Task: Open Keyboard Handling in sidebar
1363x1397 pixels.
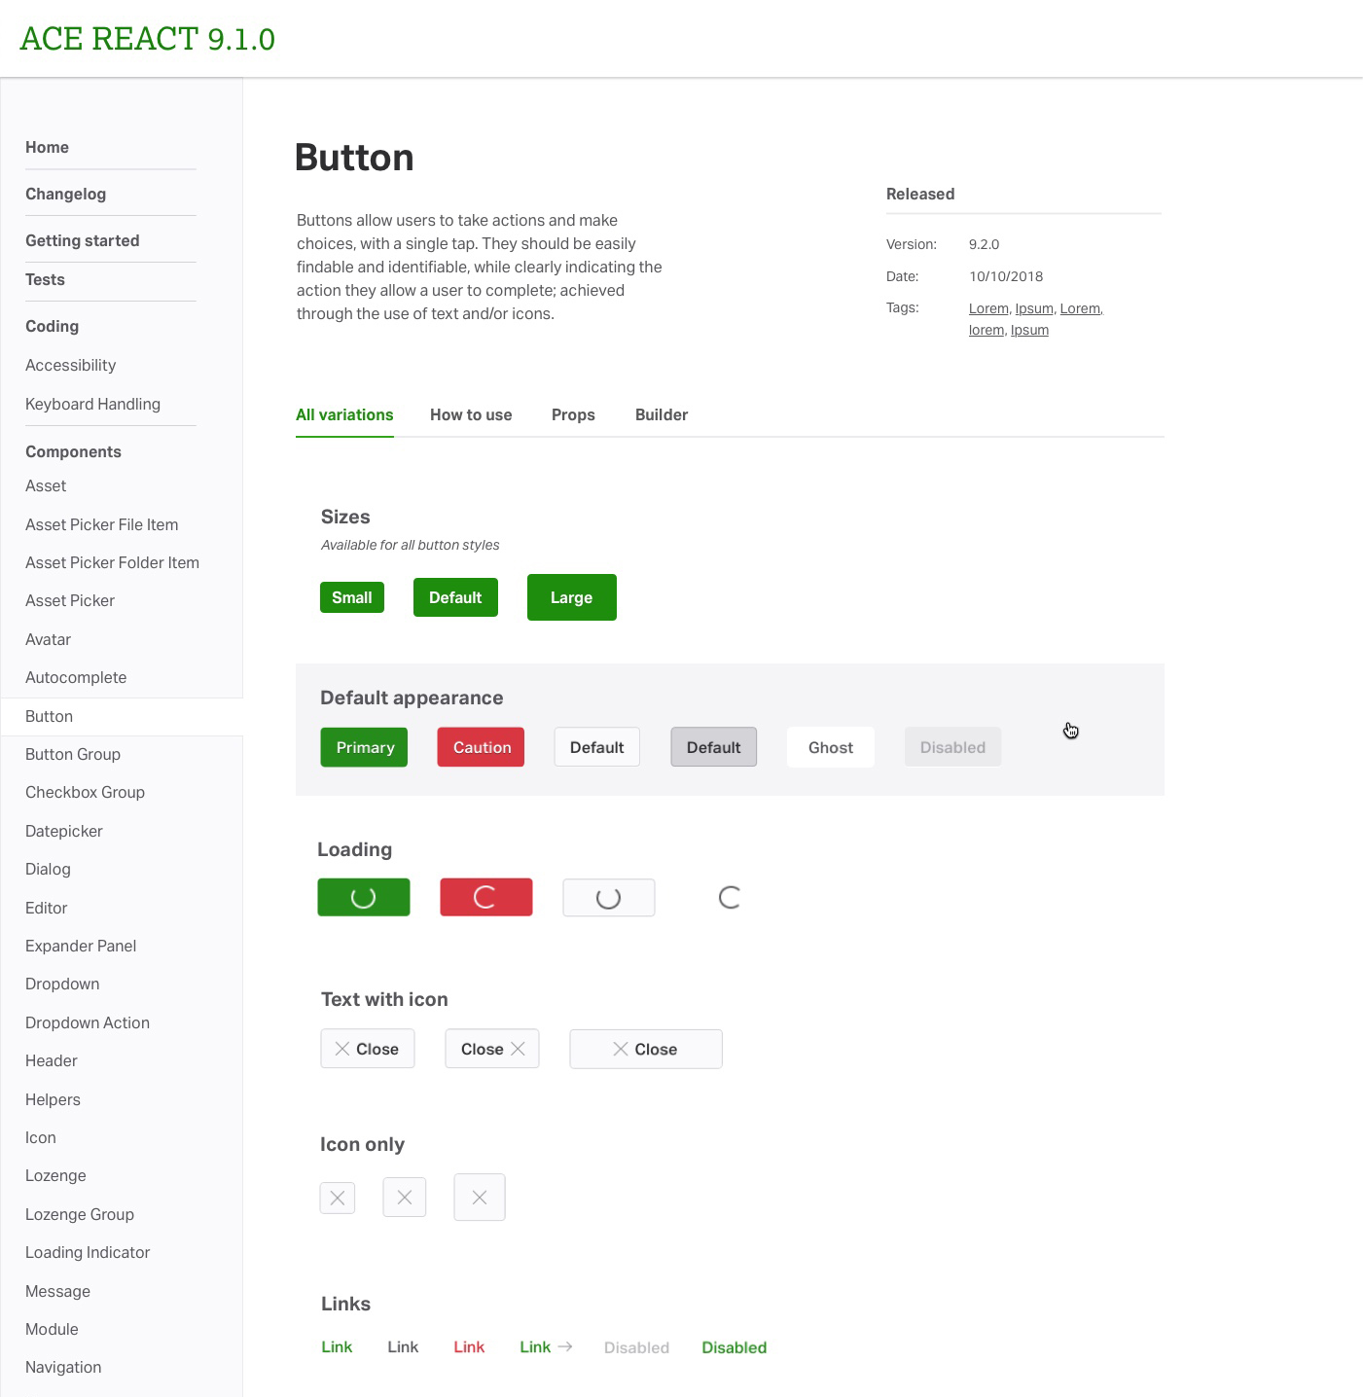Action: tap(92, 404)
